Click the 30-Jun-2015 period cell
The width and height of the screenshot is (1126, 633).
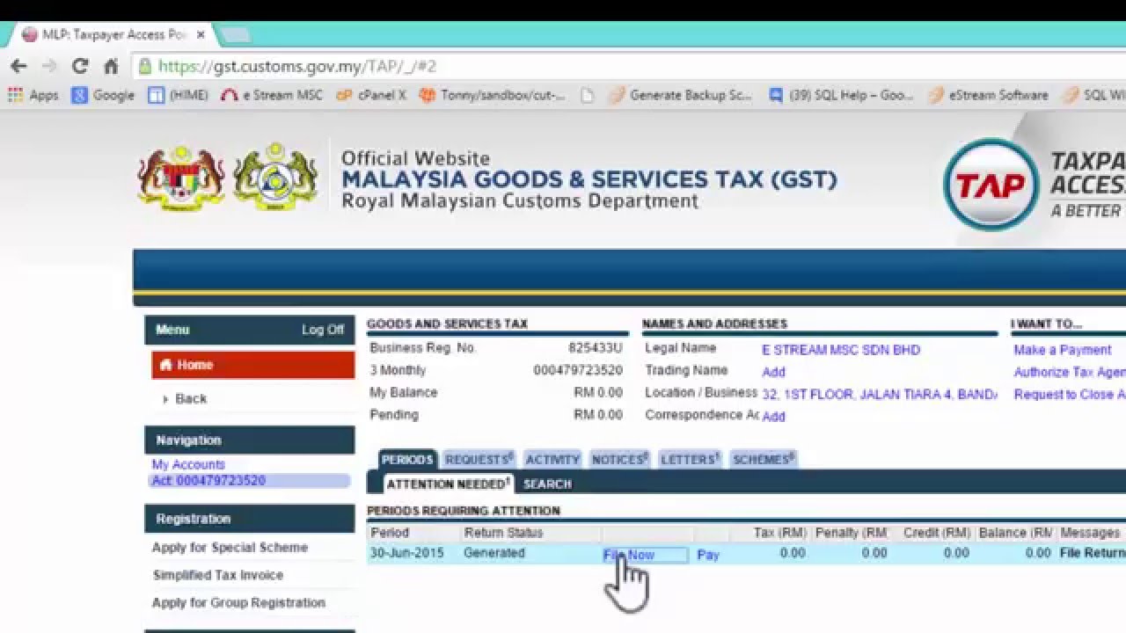407,553
